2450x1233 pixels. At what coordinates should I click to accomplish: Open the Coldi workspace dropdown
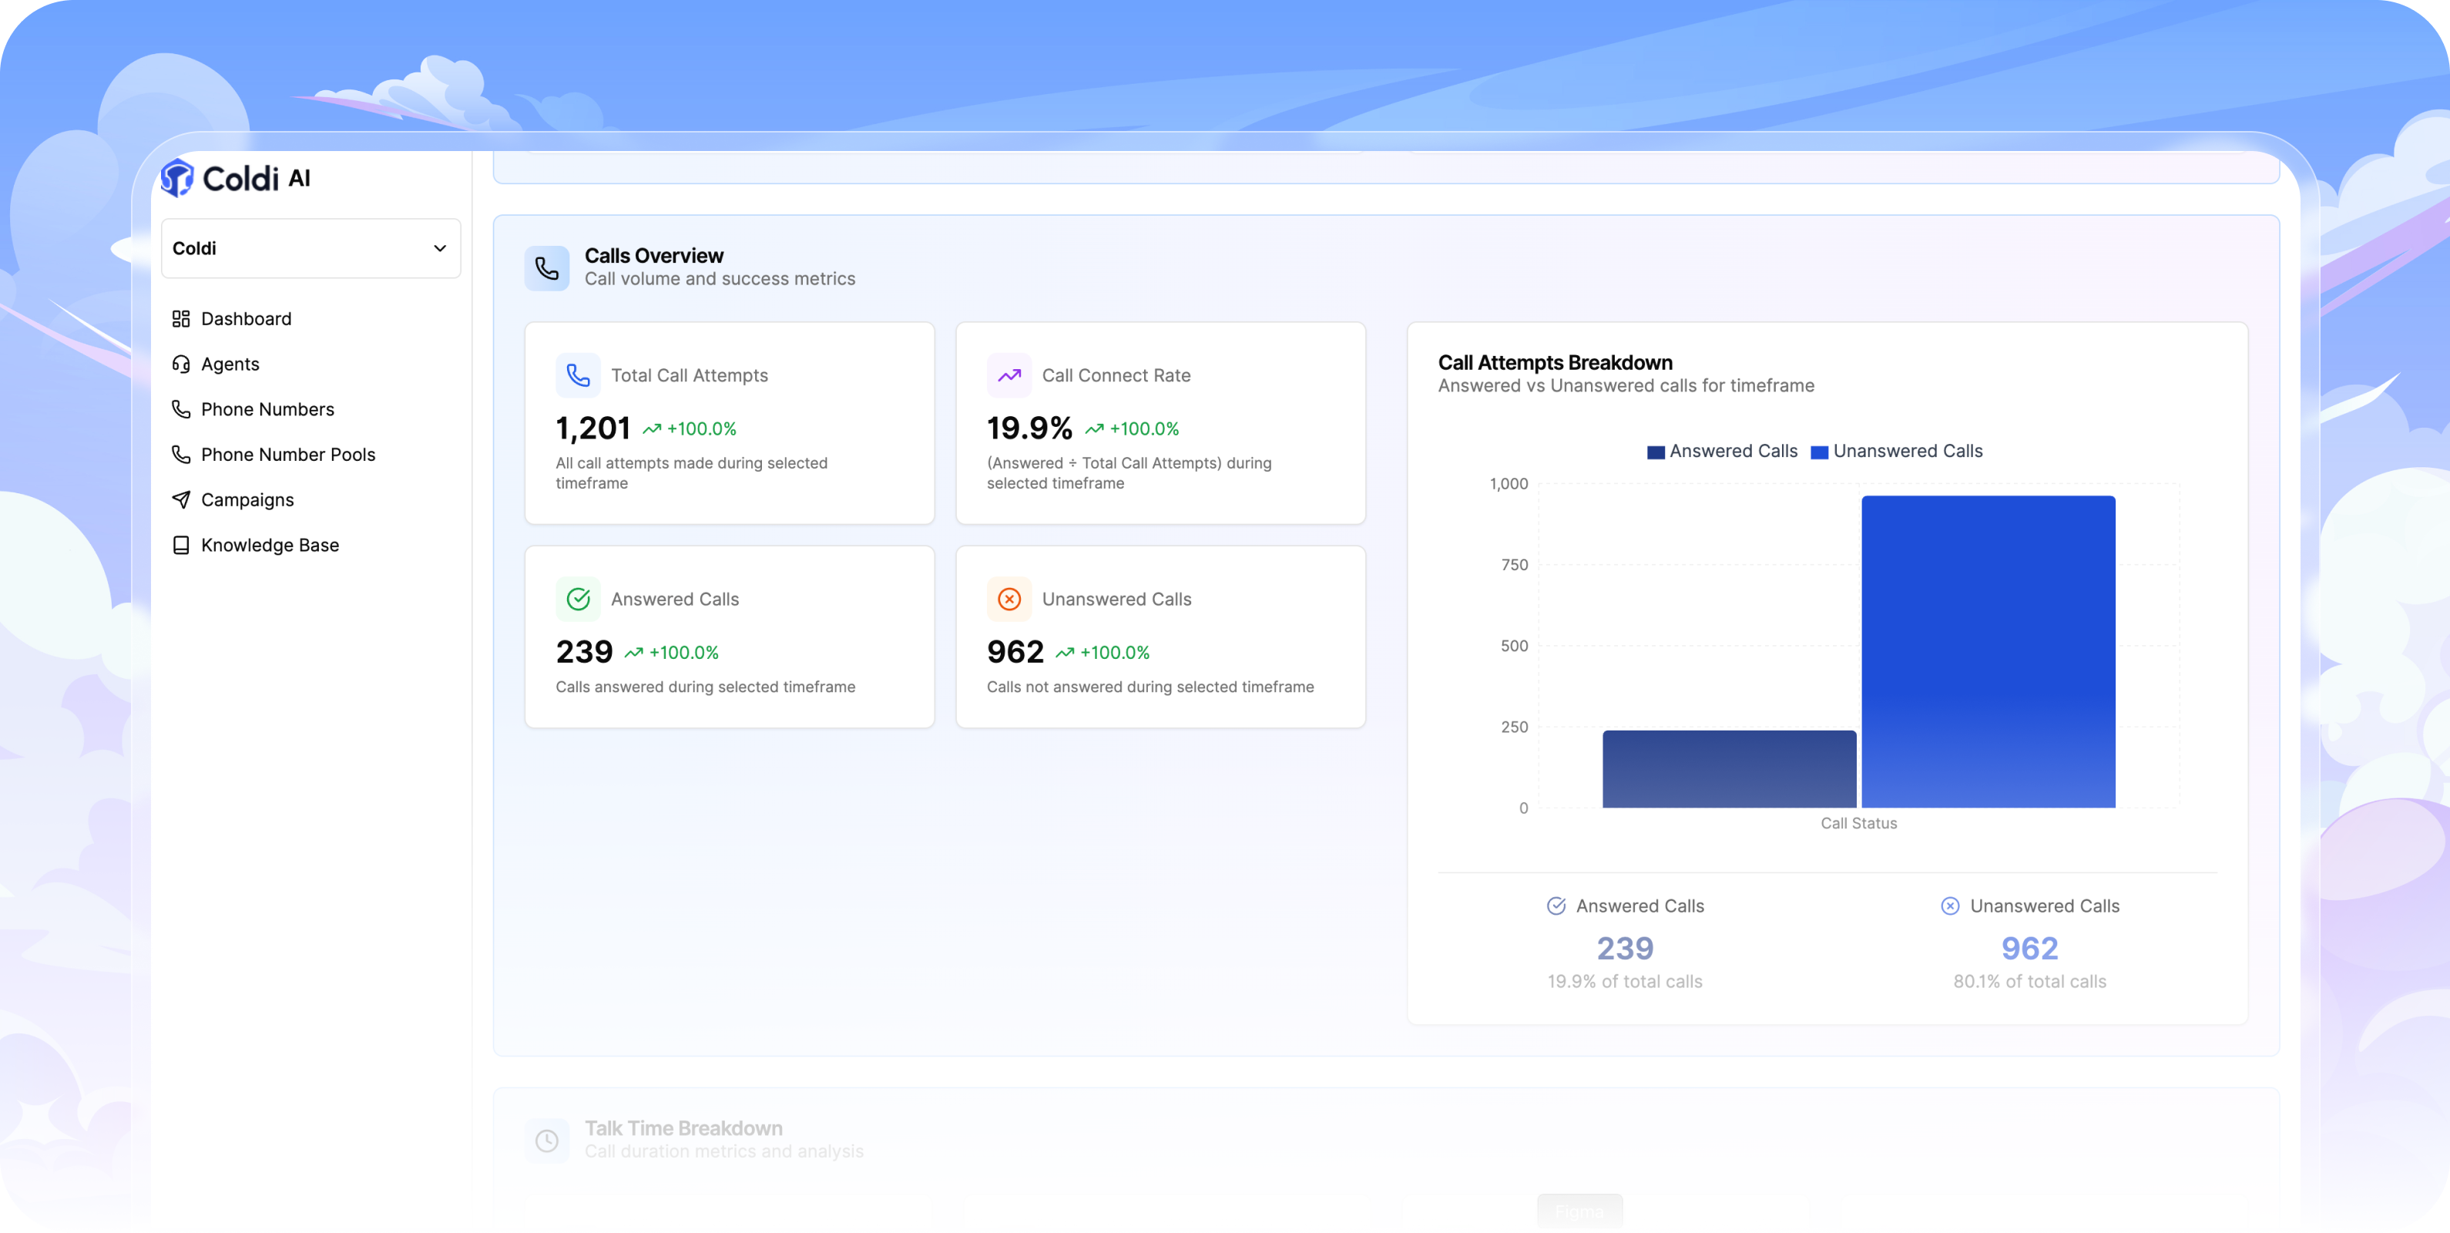(311, 248)
